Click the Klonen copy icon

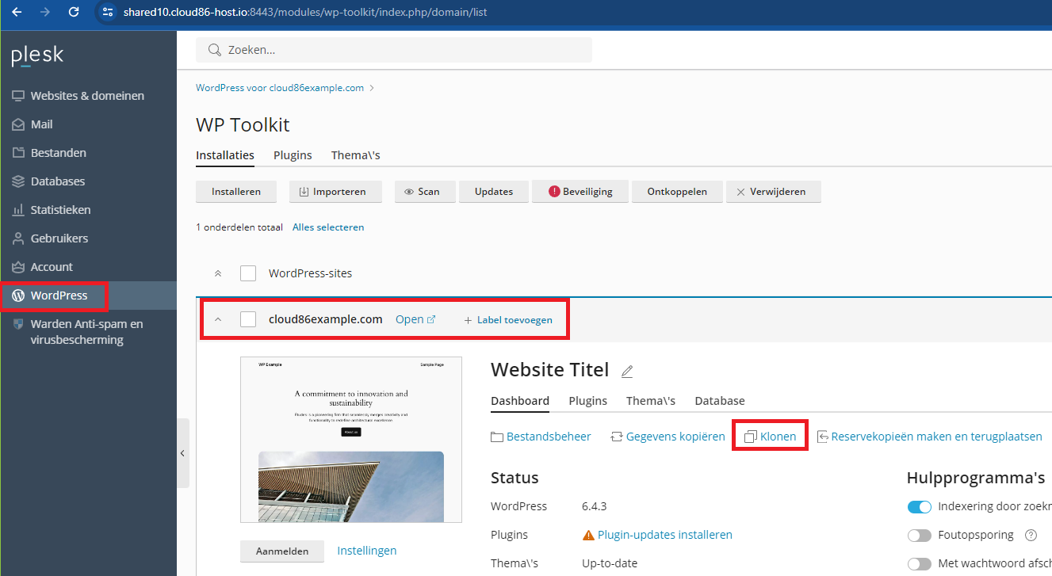coord(751,437)
